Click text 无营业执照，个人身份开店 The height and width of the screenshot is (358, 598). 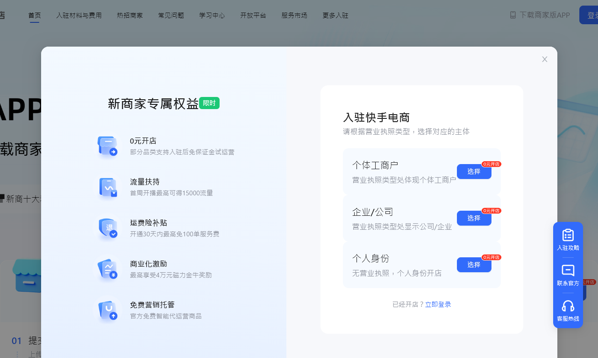(x=397, y=273)
